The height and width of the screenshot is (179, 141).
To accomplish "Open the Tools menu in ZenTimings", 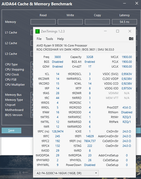I will 49,39.
